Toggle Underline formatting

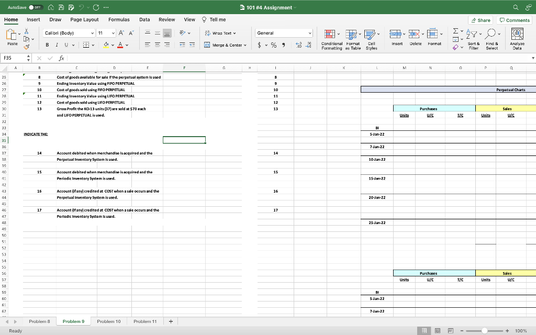(66, 45)
